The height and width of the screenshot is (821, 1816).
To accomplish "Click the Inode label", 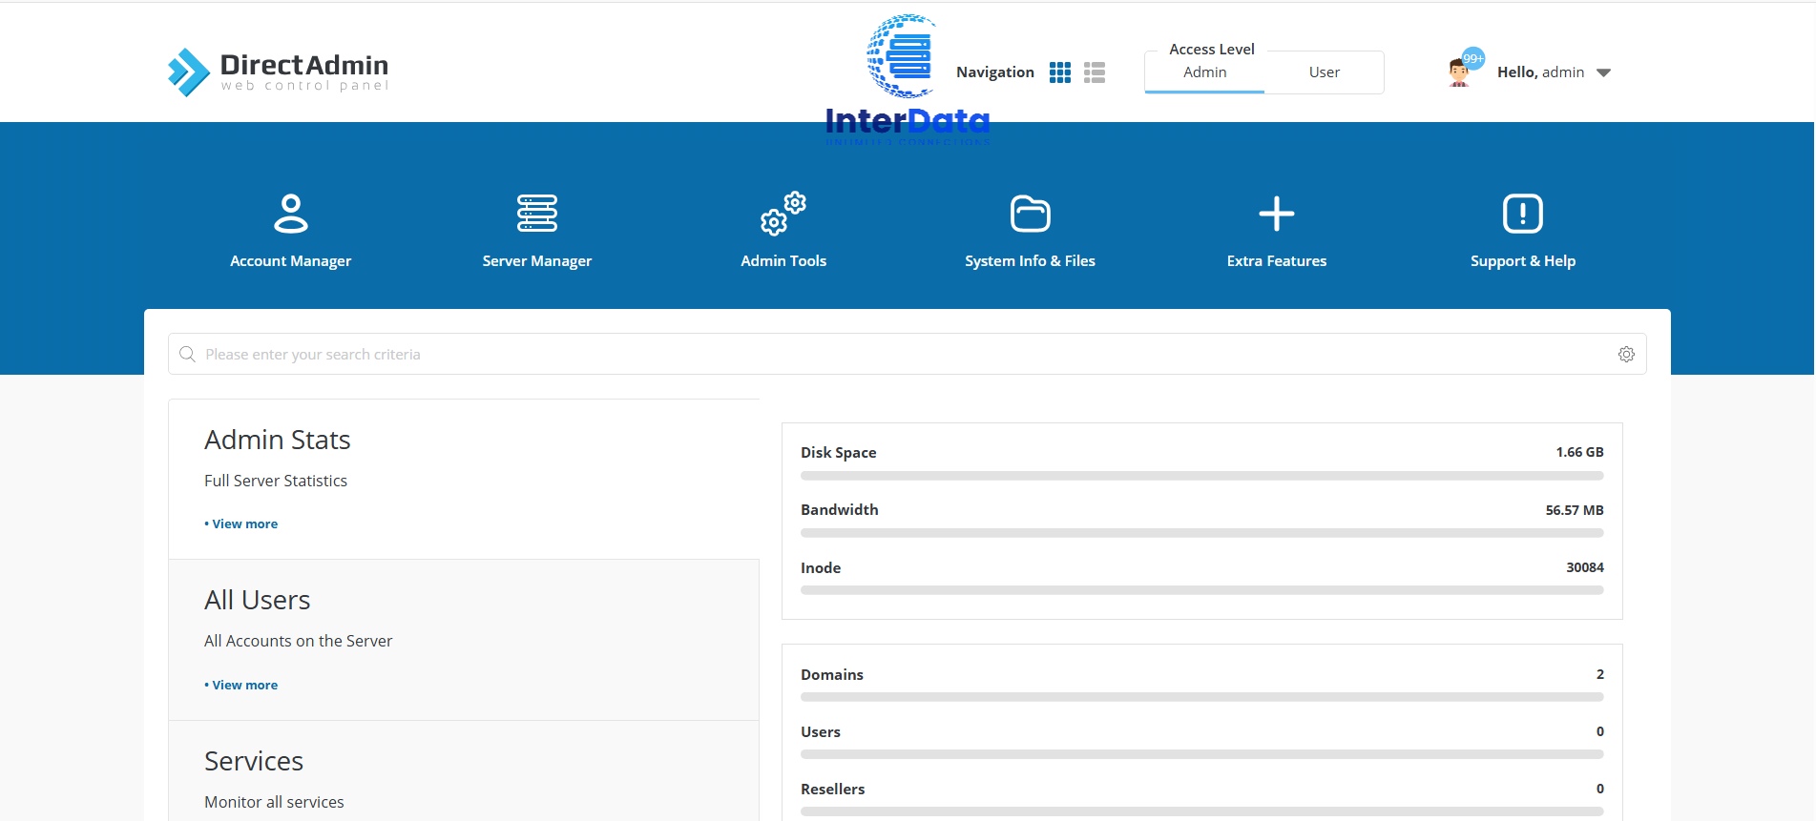I will coord(821,567).
